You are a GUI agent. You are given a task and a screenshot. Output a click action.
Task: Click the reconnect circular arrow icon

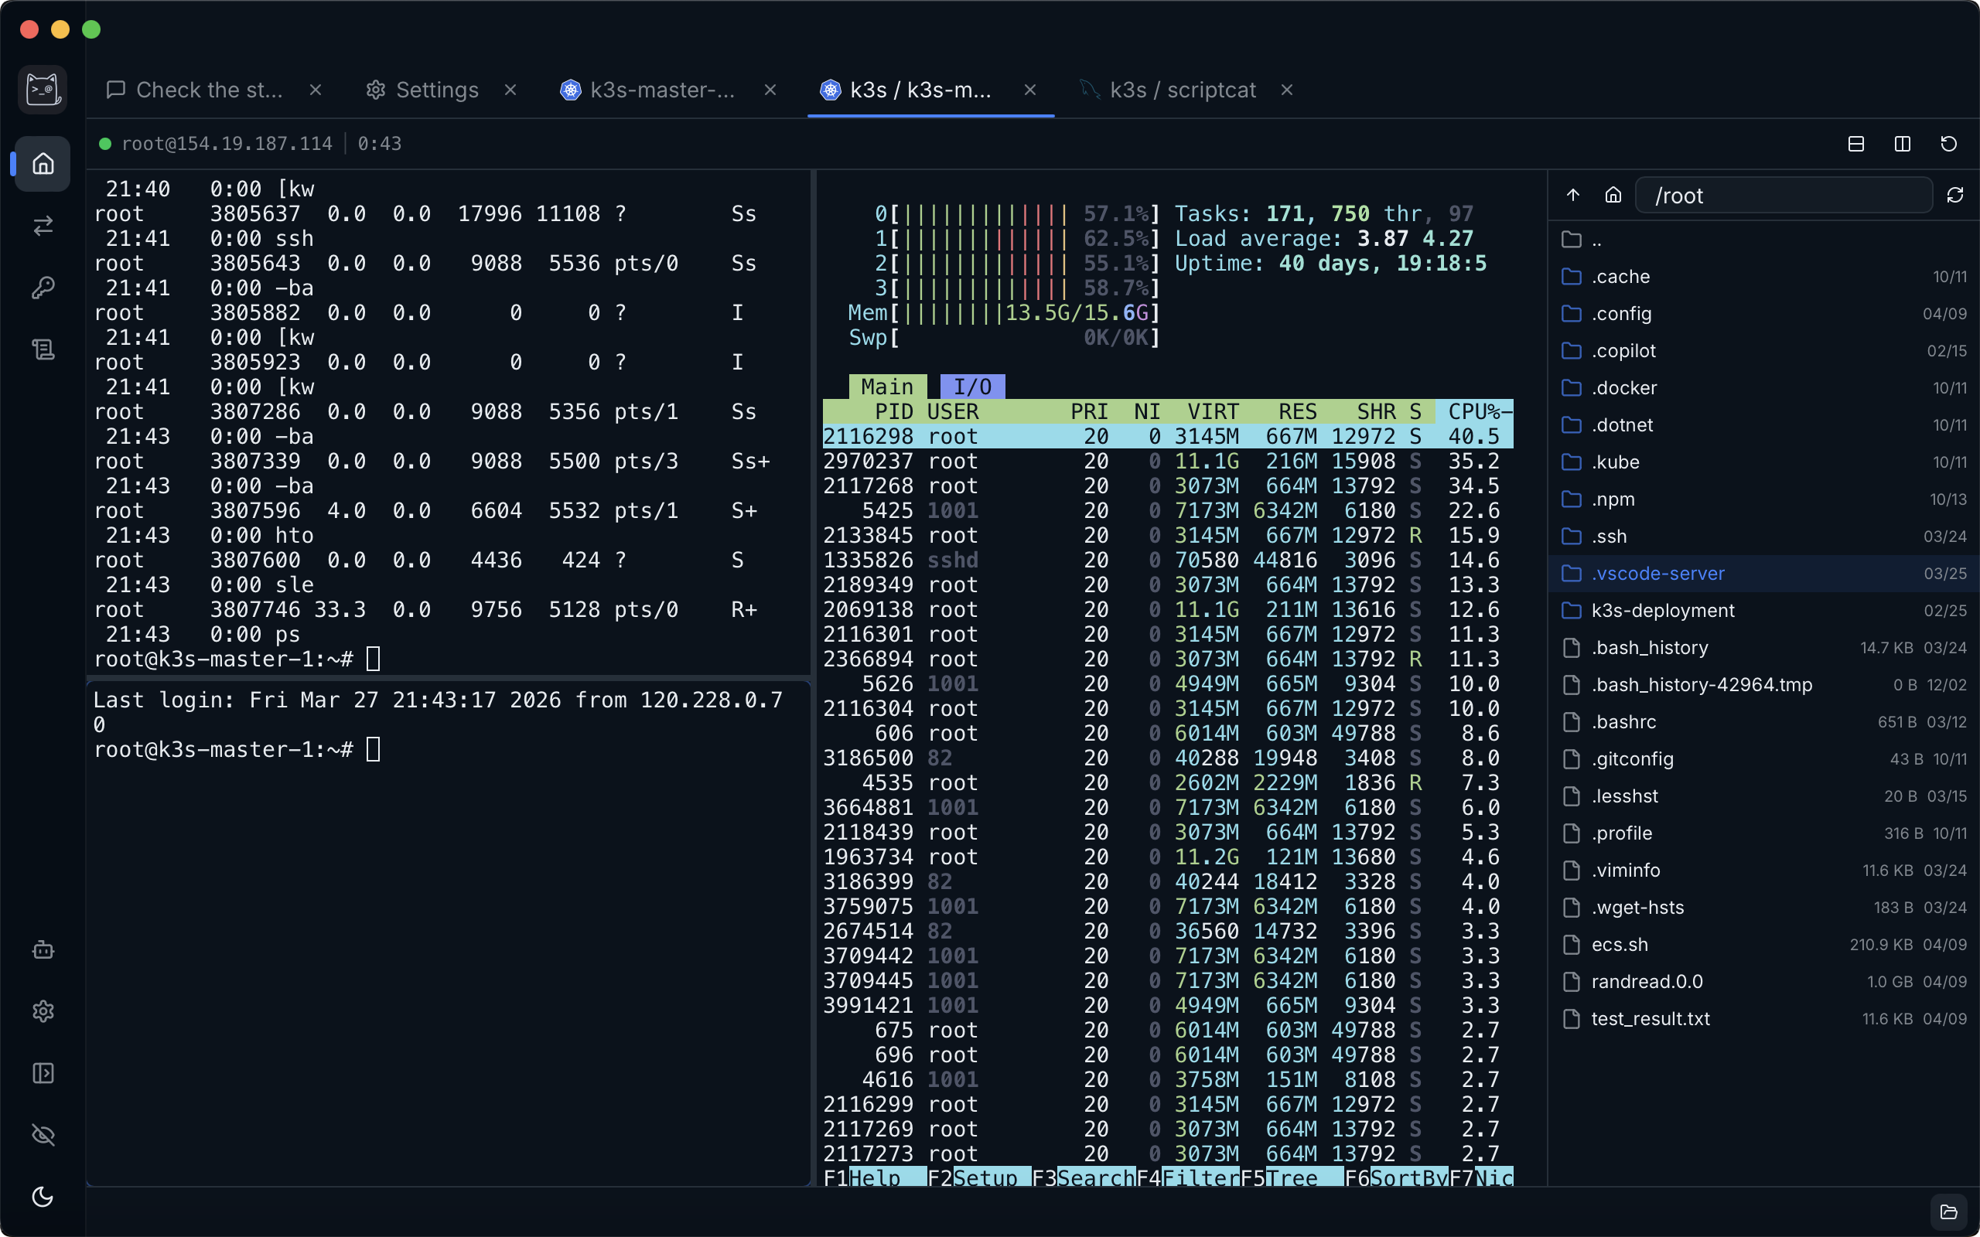1949,144
